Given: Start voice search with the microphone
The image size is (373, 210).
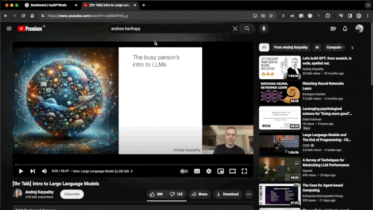Looking at the screenshot, I should click(x=264, y=28).
